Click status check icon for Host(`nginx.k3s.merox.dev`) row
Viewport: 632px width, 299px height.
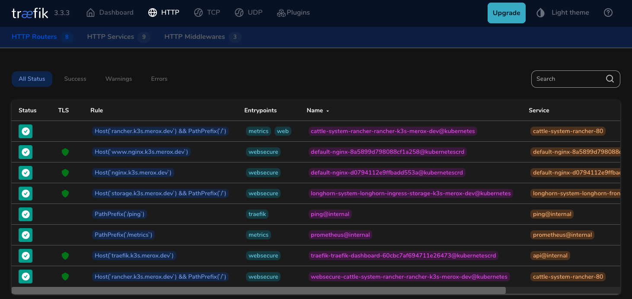click(26, 172)
